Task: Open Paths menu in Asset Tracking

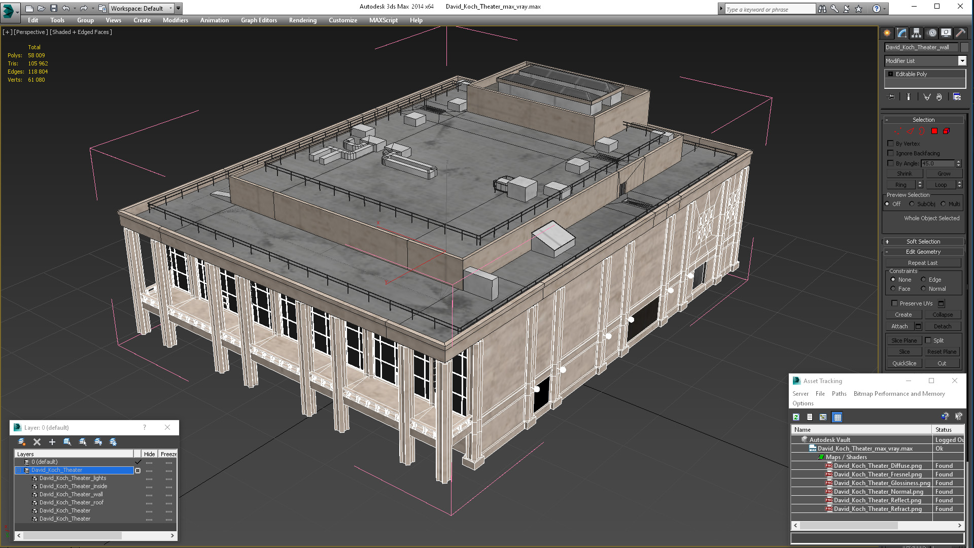Action: (839, 394)
